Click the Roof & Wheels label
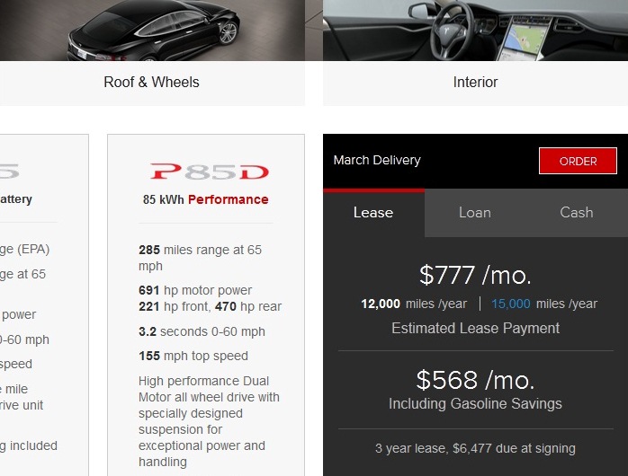This screenshot has width=628, height=476. 151,83
